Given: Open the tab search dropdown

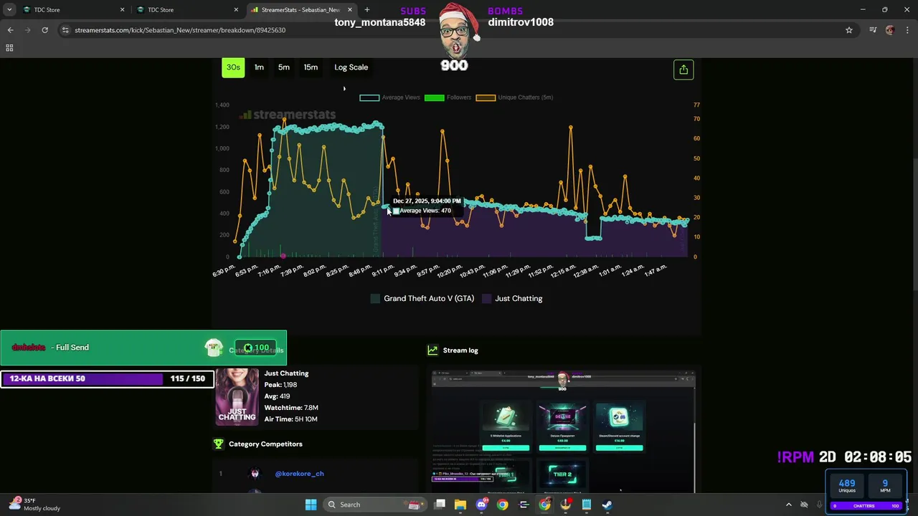Looking at the screenshot, I should (9, 10).
